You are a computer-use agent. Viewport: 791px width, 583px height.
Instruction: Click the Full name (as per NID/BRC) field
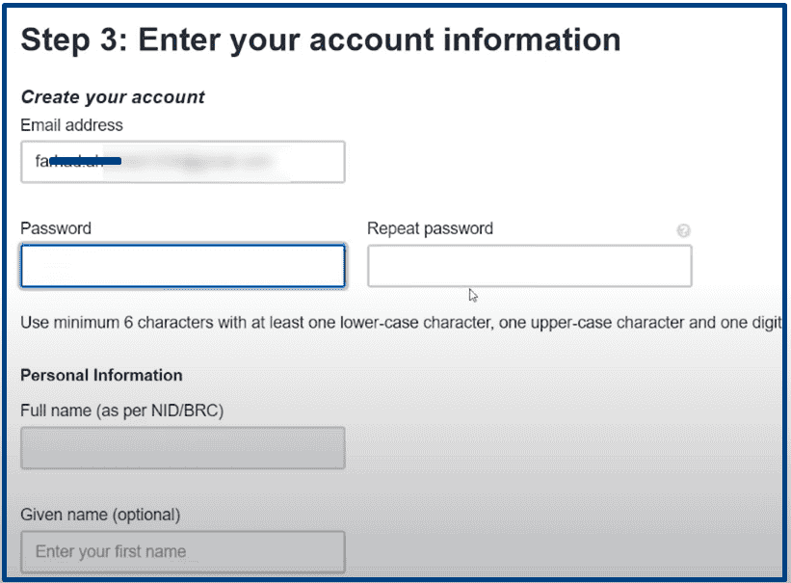(182, 448)
